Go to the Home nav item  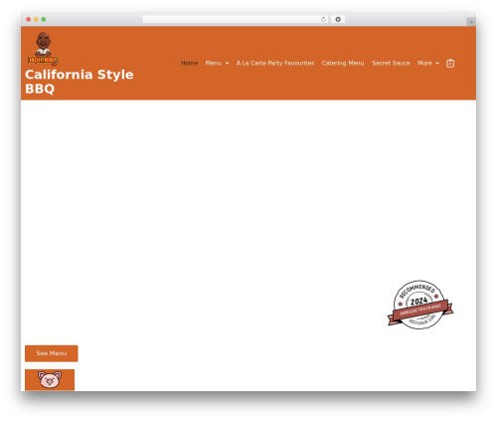189,63
